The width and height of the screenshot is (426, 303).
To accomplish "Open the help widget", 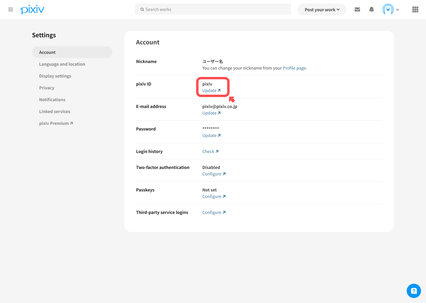I will (414, 291).
